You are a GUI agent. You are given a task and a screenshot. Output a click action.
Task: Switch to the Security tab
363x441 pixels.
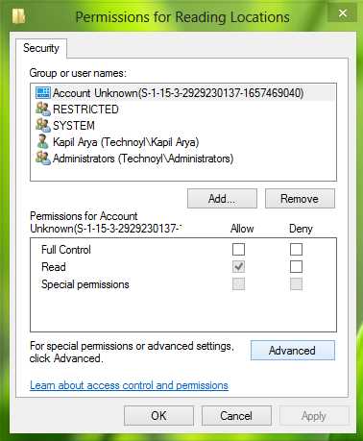41,48
